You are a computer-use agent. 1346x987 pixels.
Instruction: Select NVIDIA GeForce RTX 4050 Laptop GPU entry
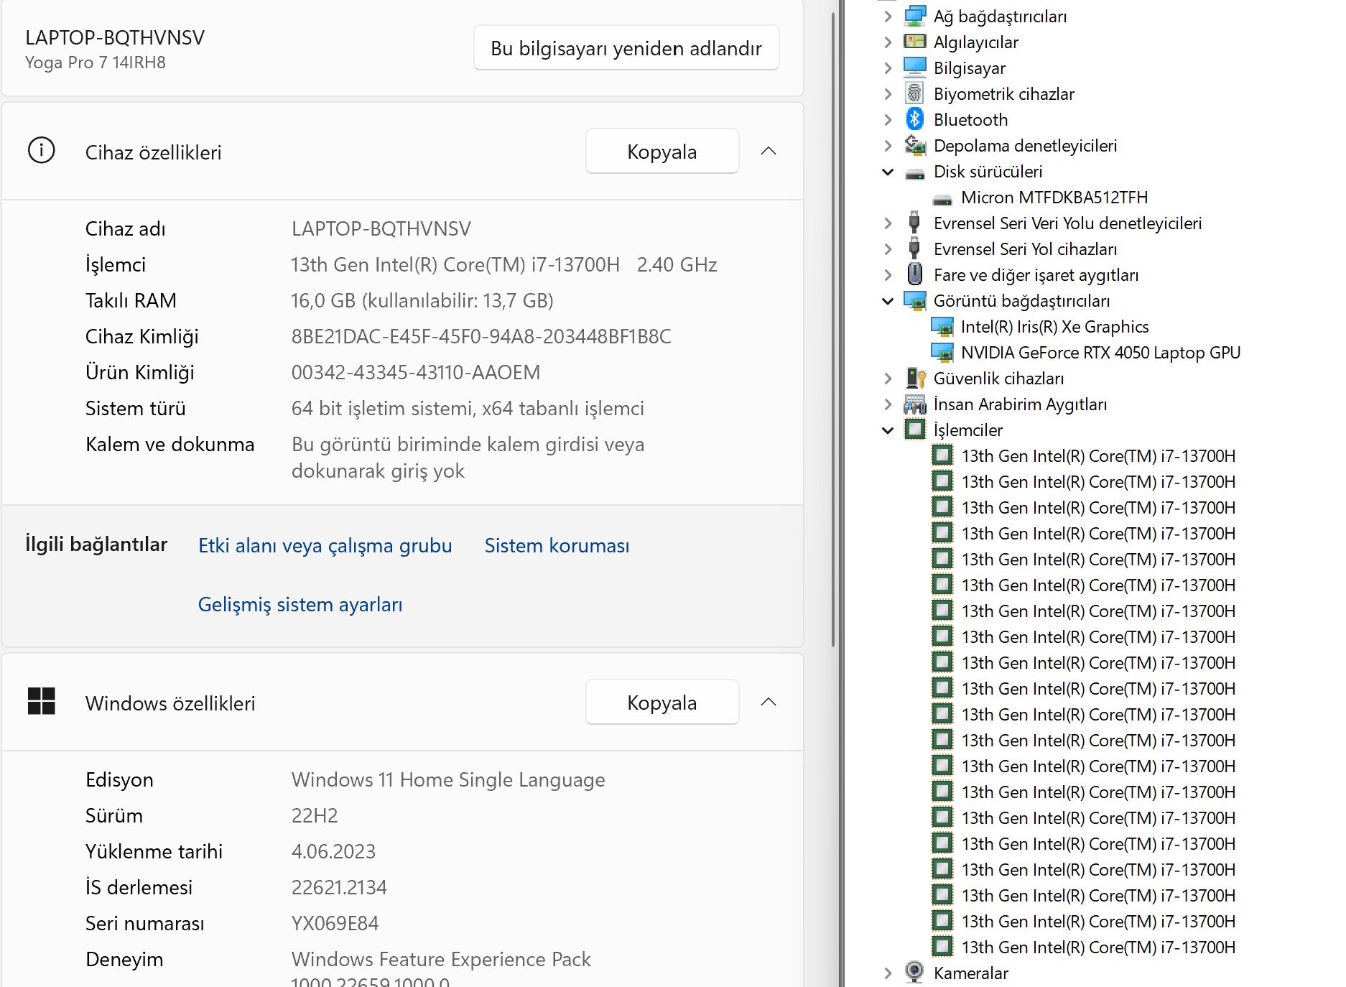pos(1101,353)
